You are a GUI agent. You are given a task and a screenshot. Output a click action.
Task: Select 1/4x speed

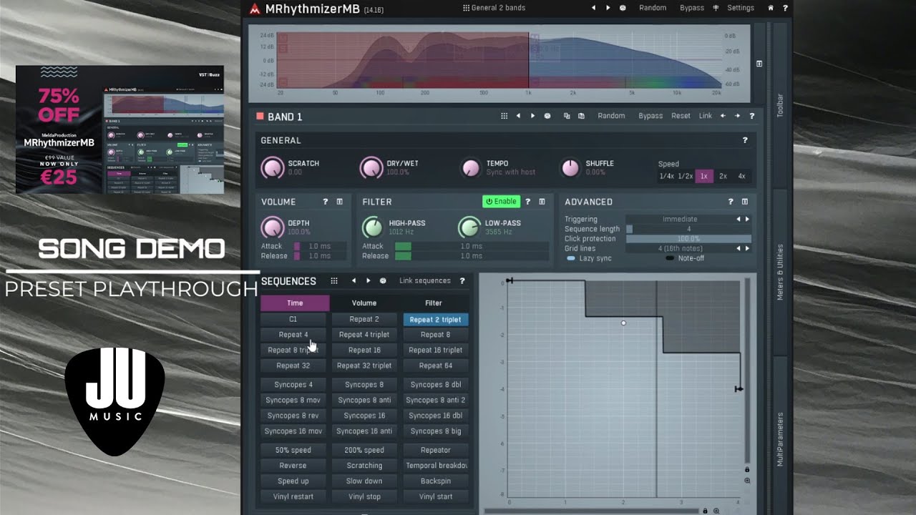(667, 176)
